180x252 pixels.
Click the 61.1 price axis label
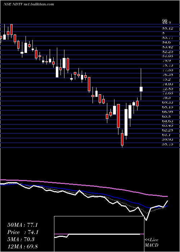(x=166, y=135)
